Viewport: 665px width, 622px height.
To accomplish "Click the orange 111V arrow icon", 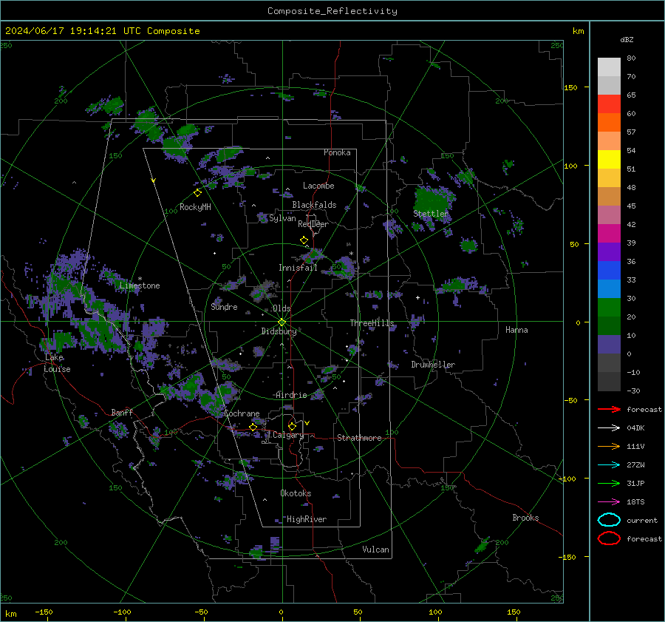I will click(x=609, y=446).
